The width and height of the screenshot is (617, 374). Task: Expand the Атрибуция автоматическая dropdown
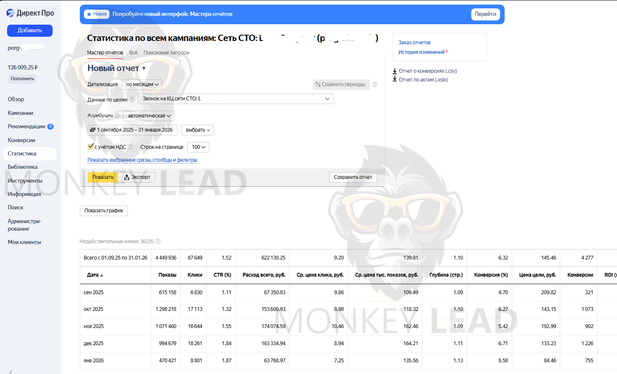149,116
